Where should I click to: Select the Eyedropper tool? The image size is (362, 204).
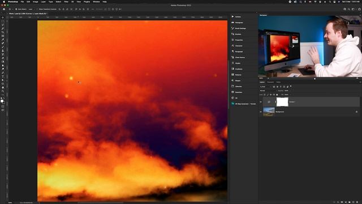click(3, 40)
